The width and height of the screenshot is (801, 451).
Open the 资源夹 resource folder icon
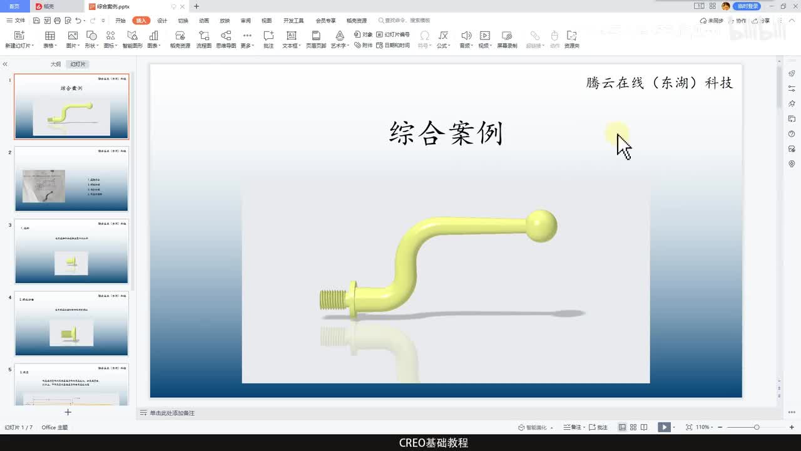point(571,35)
